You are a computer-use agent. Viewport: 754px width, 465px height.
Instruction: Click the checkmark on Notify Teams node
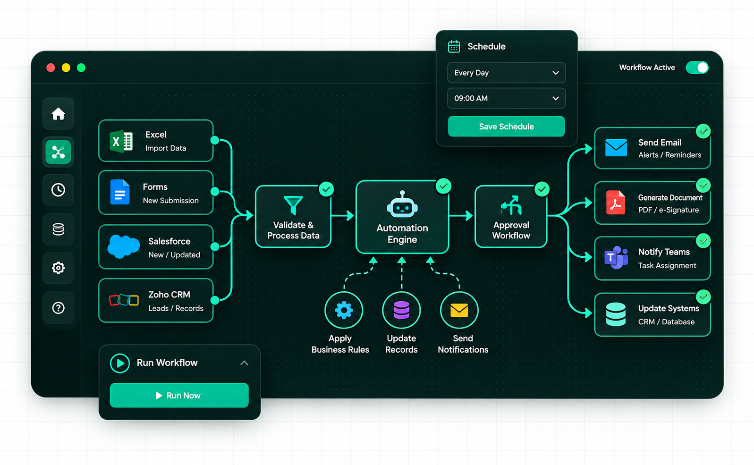(703, 241)
